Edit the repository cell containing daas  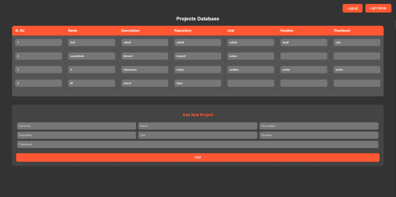pyautogui.click(x=198, y=83)
